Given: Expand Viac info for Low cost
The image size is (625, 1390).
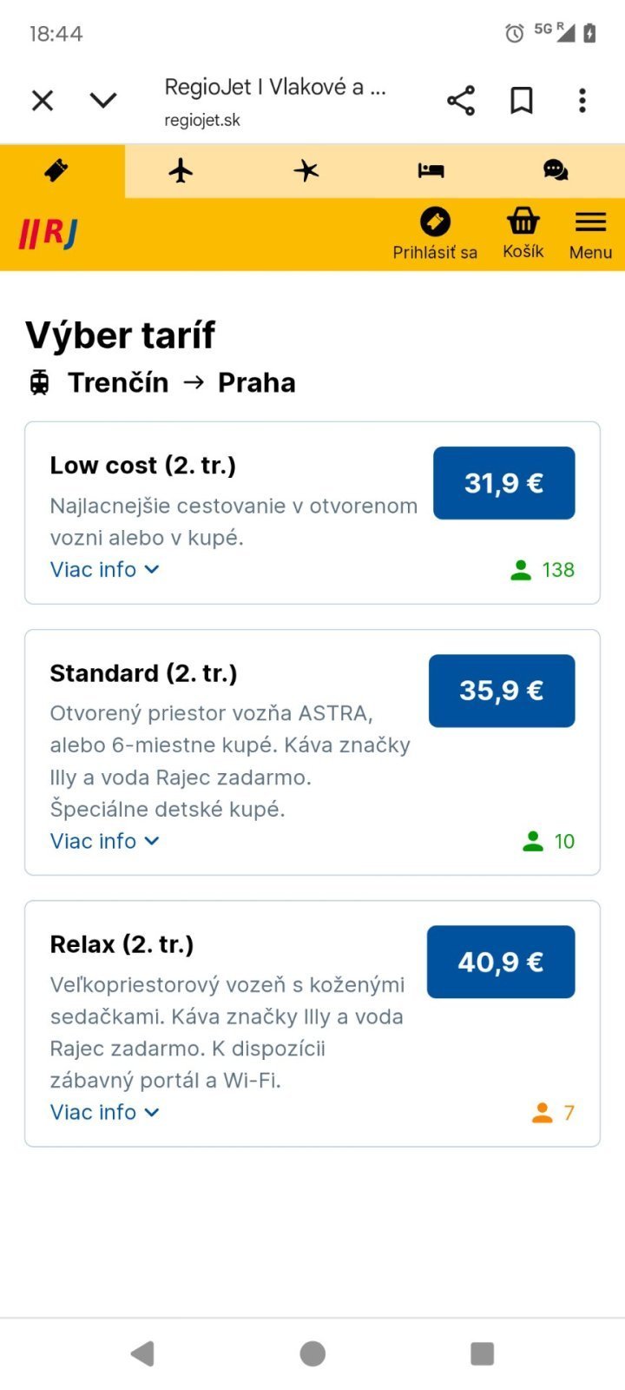Looking at the screenshot, I should tap(104, 570).
